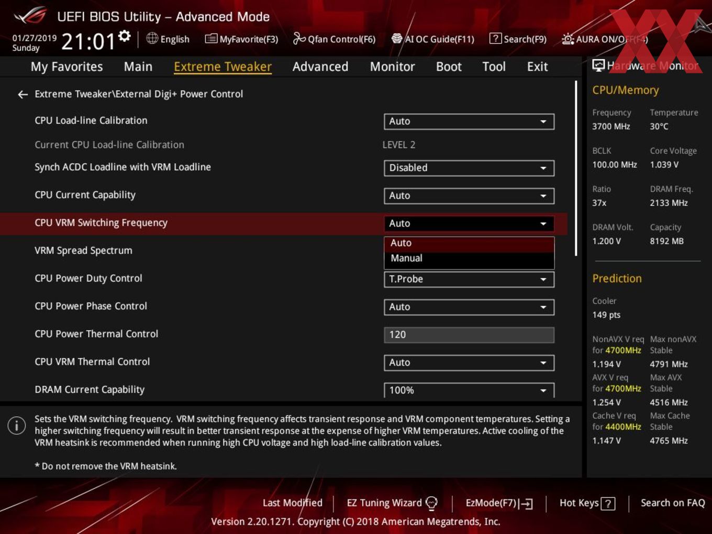Open Hot Keys text label
The image size is (712, 534).
[x=579, y=503]
